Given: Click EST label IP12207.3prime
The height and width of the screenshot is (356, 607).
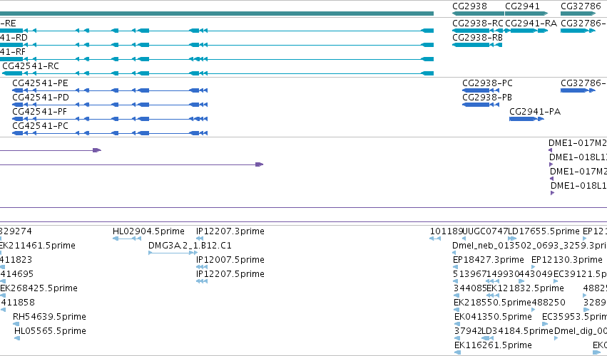Looking at the screenshot, I should pos(230,231).
